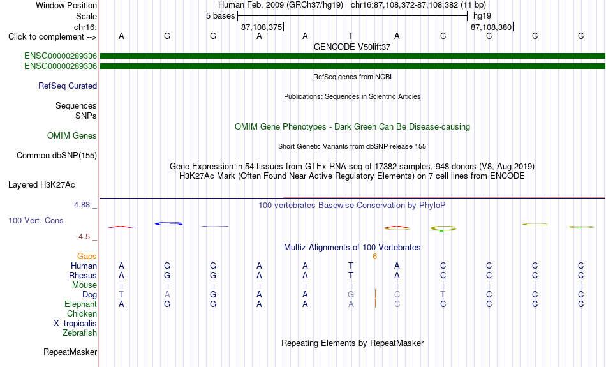Click '100 vertebrates Basewise Conservation by PhyloP' title
Image resolution: width=606 pixels, height=367 pixels.
pyautogui.click(x=352, y=206)
